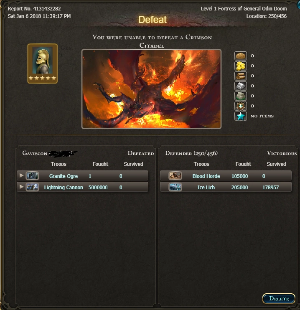This screenshot has height=310, width=300.
Task: Click the Lightning Cannon troop name
Action: coord(64,188)
